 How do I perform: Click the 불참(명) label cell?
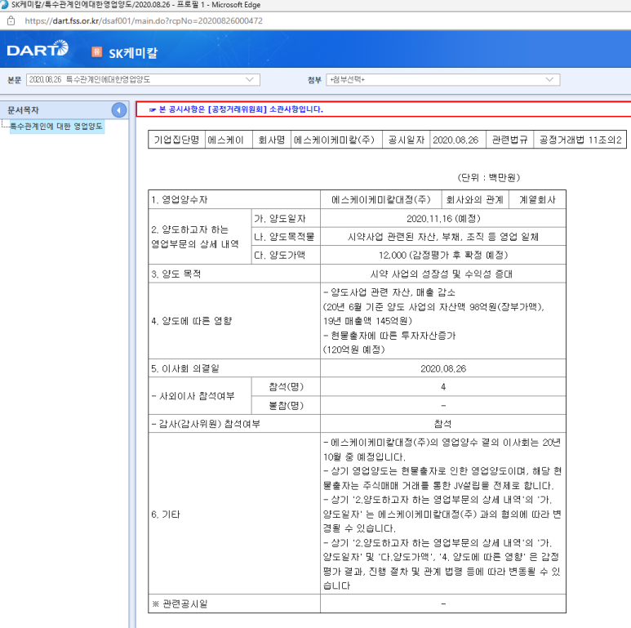(x=286, y=405)
